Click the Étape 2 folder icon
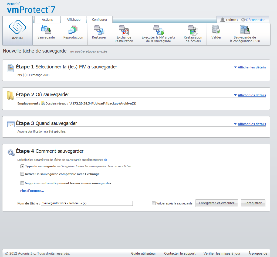This screenshot has width=277, height=257. [x=11, y=96]
